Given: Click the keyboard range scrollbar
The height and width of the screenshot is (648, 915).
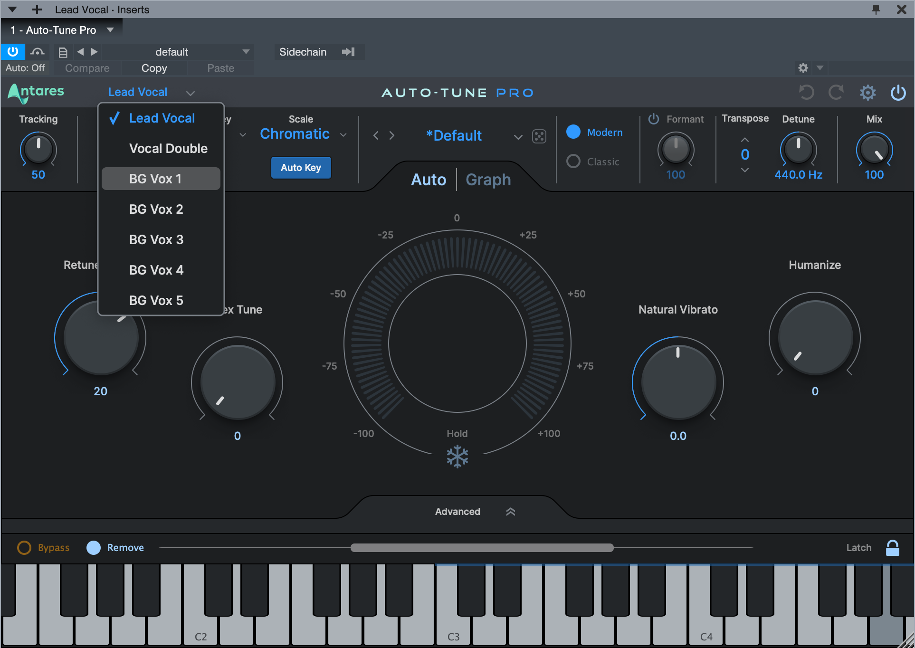Looking at the screenshot, I should coord(482,547).
